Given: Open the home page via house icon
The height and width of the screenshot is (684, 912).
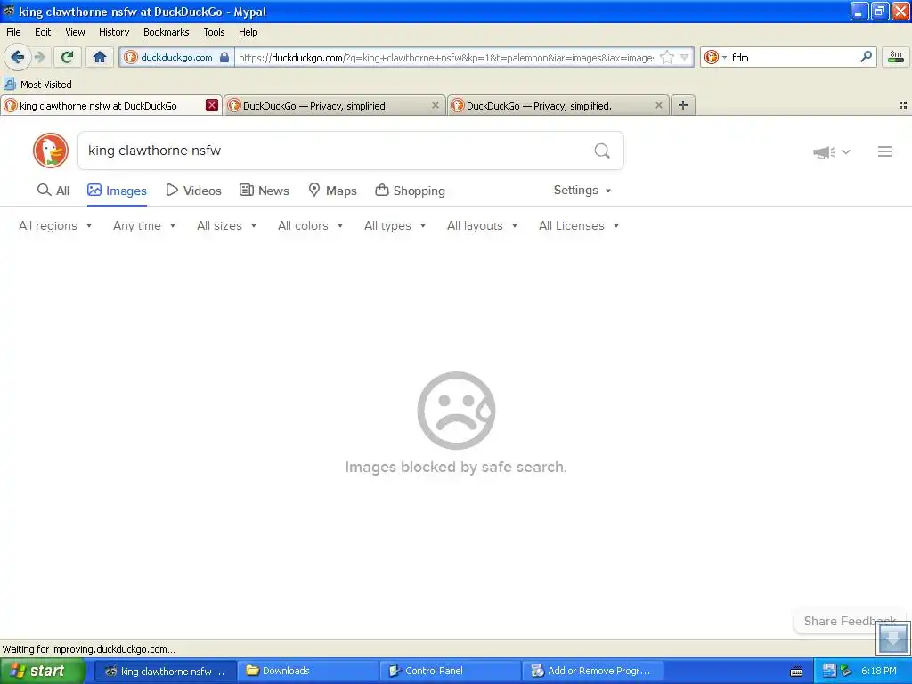Looking at the screenshot, I should [x=100, y=57].
